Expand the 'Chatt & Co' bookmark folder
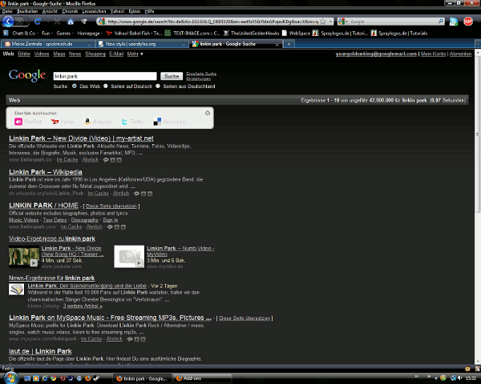 pos(25,33)
